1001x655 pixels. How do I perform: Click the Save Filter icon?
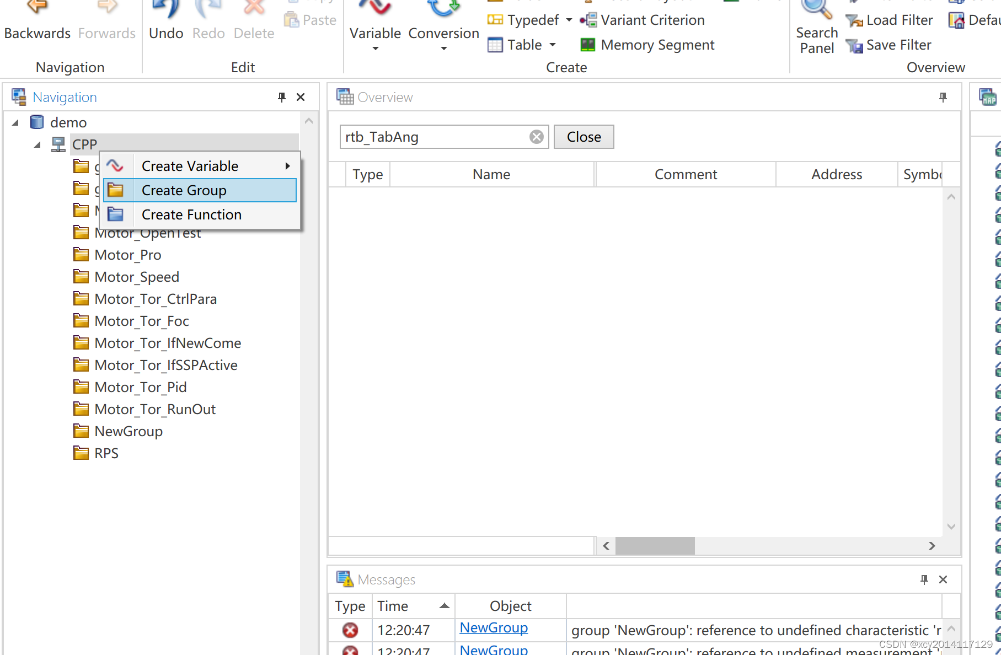coord(854,45)
